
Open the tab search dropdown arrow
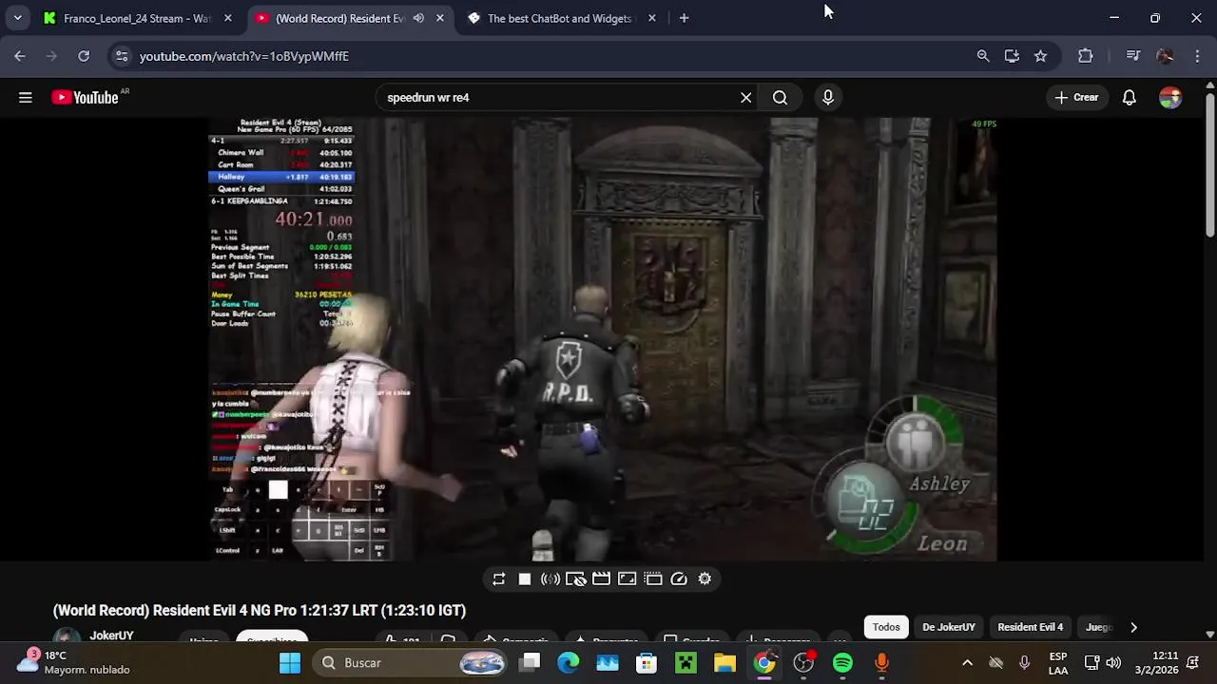(x=17, y=18)
